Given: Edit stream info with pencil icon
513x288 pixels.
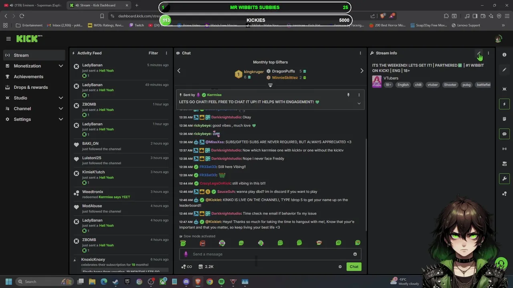Looking at the screenshot, I should (479, 53).
